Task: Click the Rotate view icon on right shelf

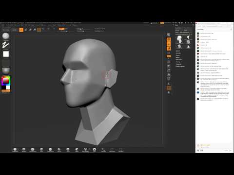Action: coord(169,75)
